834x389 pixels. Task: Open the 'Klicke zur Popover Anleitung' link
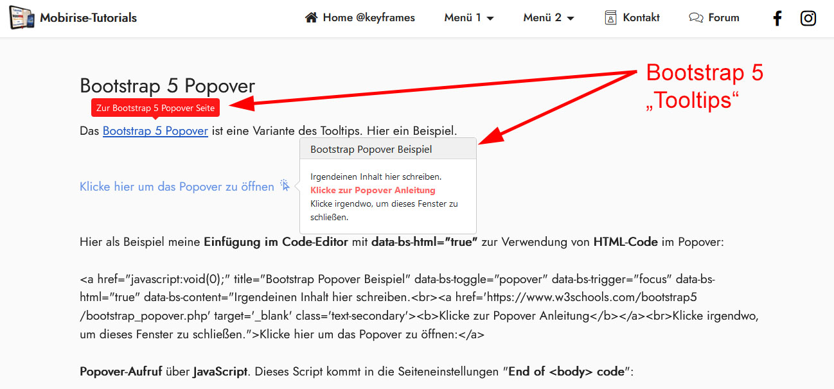(373, 190)
